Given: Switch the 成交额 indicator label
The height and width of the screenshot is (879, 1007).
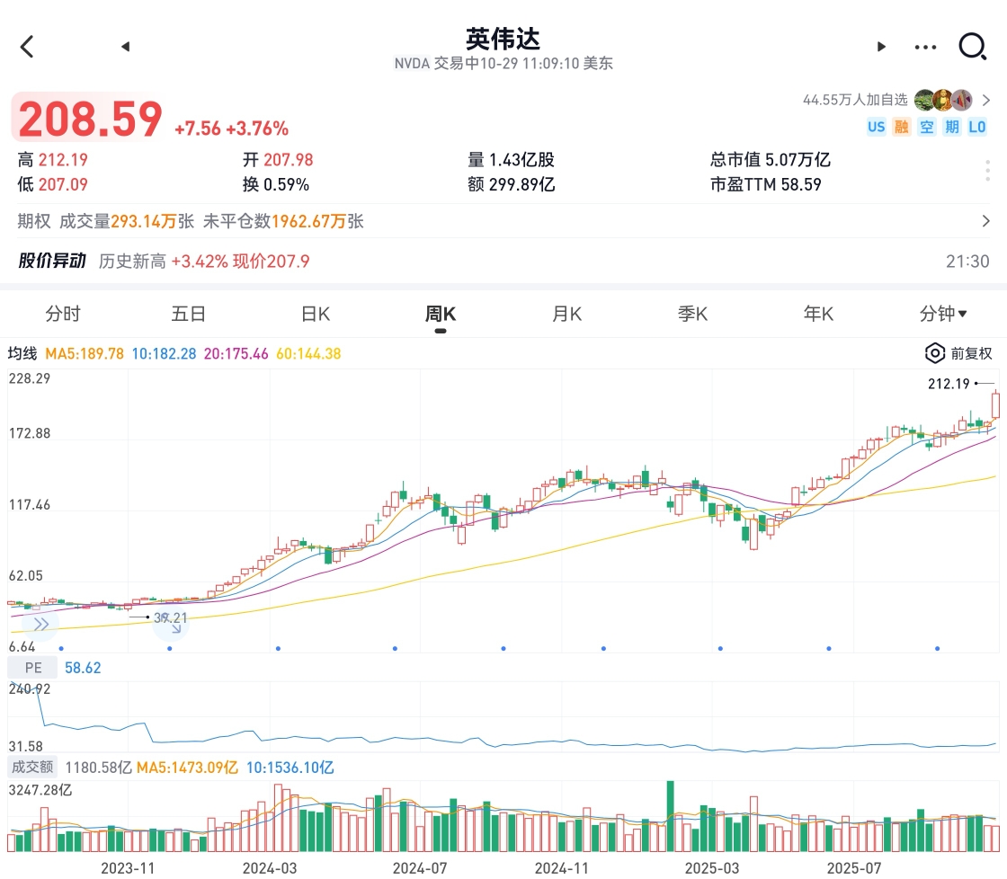Looking at the screenshot, I should [32, 768].
